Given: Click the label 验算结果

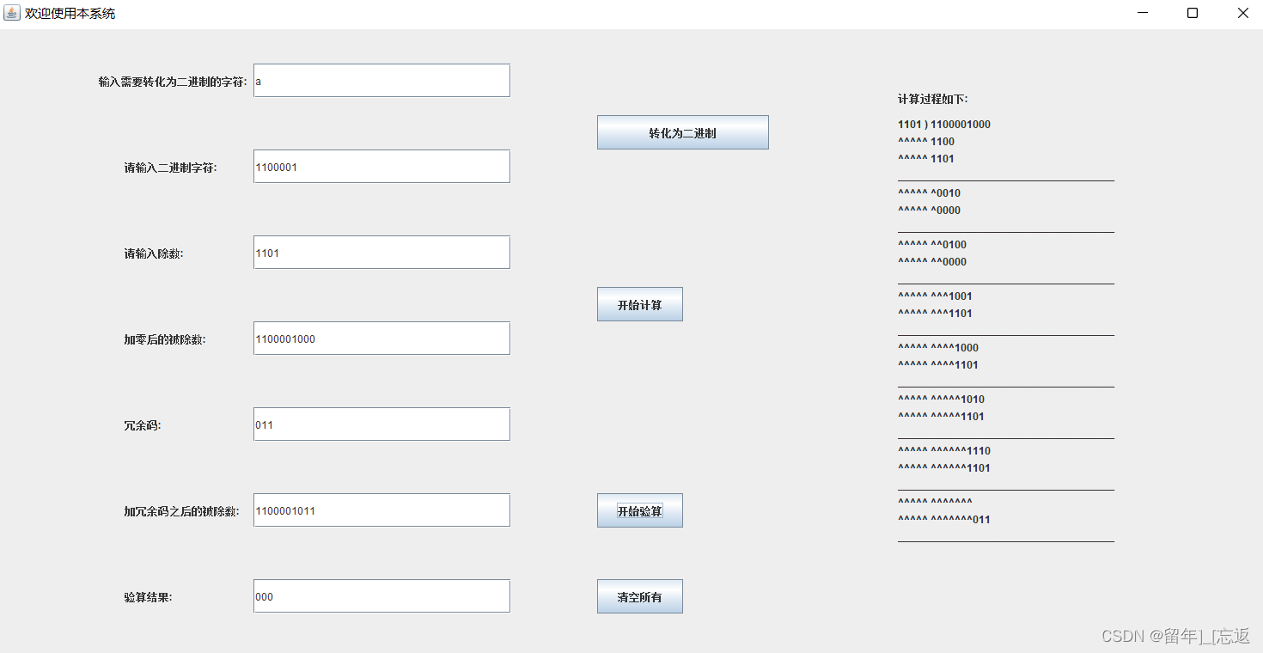Looking at the screenshot, I should [148, 597].
